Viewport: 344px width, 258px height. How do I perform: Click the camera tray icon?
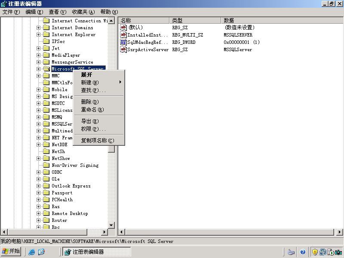coord(338,252)
